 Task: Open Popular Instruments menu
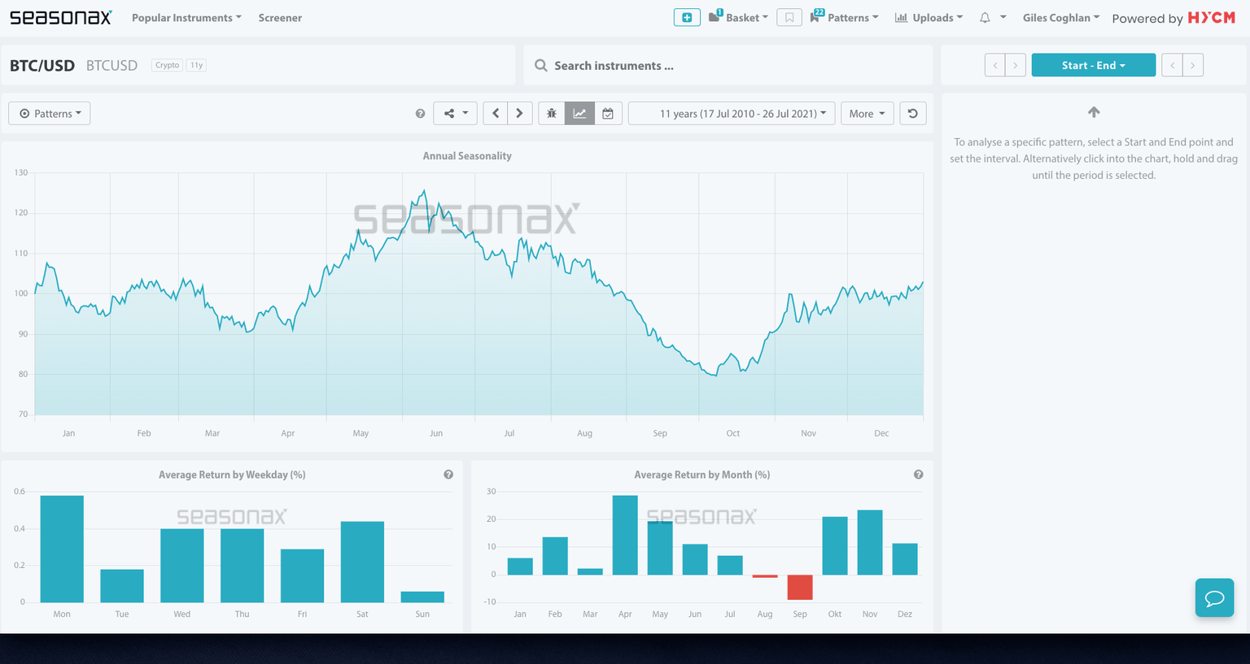coord(186,18)
